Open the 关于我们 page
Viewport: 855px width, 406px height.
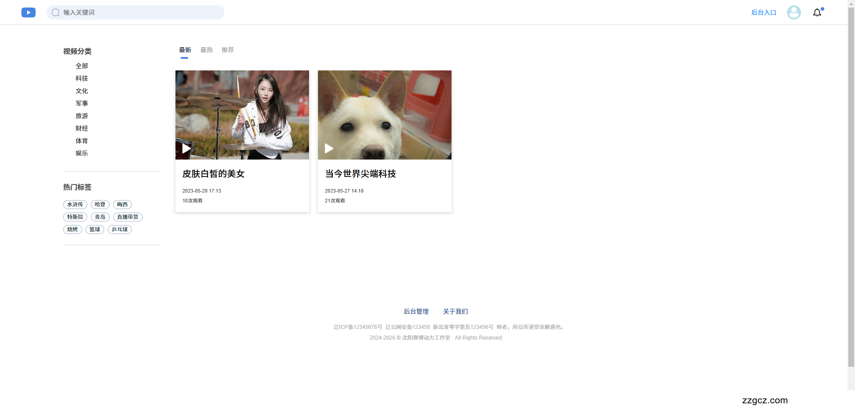coord(455,311)
